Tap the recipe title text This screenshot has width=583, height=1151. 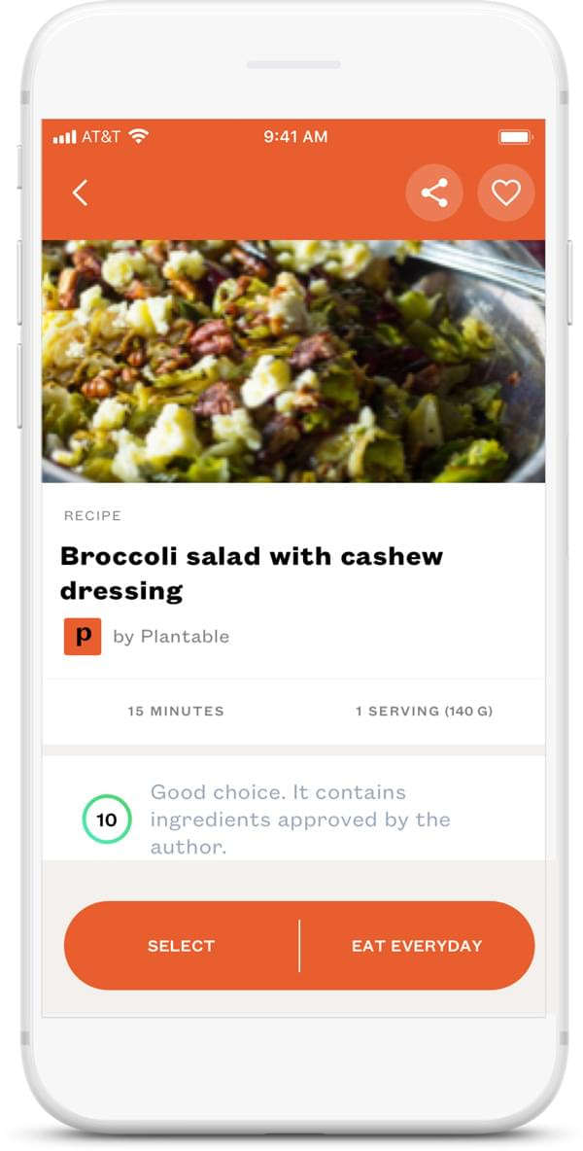coord(252,573)
